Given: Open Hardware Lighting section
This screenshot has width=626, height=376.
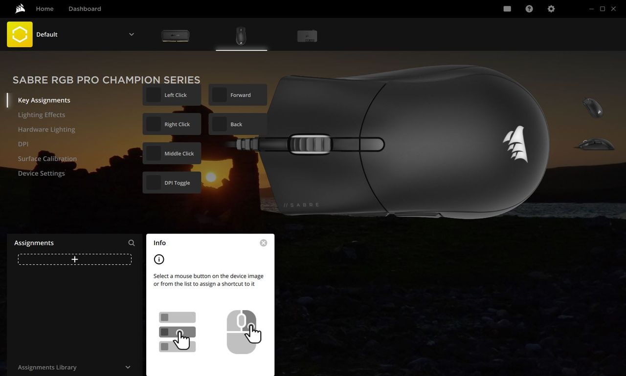Looking at the screenshot, I should (46, 129).
